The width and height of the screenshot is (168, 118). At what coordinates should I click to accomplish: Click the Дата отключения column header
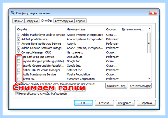[x=133, y=29]
